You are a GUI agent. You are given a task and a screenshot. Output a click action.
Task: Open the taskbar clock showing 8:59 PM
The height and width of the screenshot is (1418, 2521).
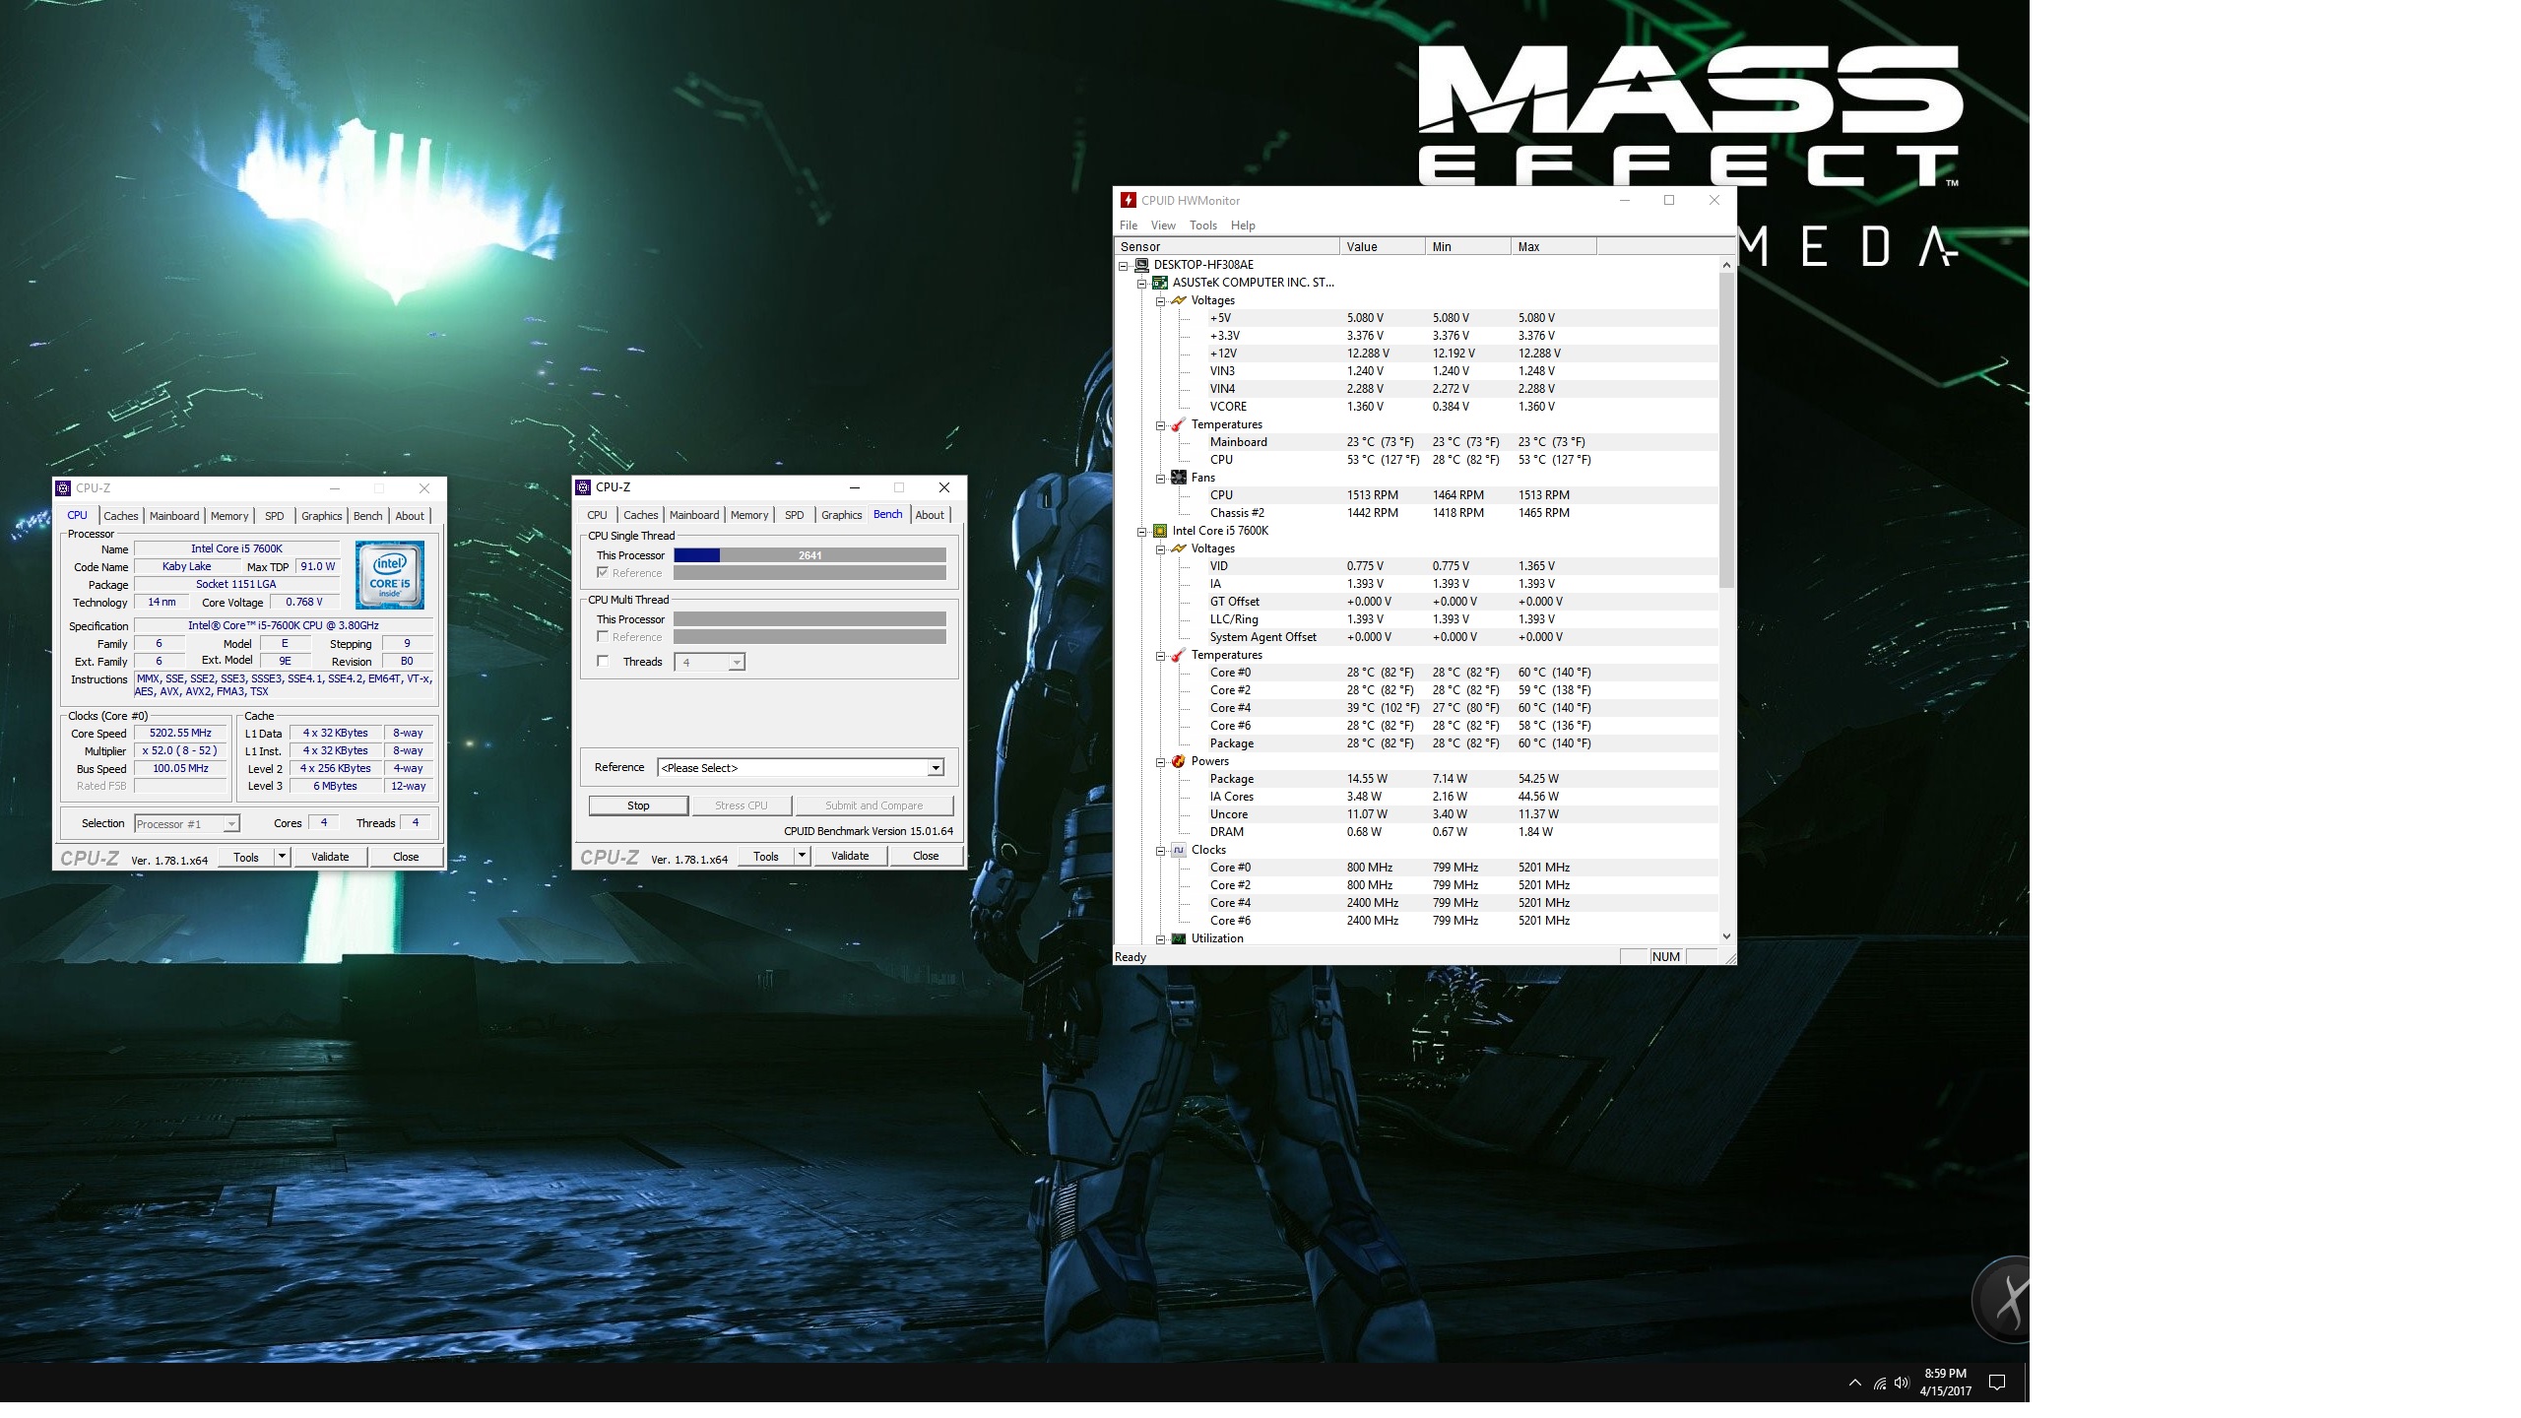[1945, 1383]
